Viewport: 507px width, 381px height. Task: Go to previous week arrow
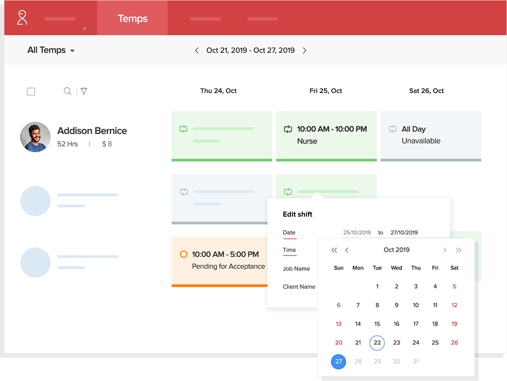197,51
